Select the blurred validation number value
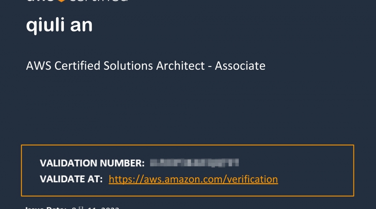The image size is (376, 209). point(194,163)
